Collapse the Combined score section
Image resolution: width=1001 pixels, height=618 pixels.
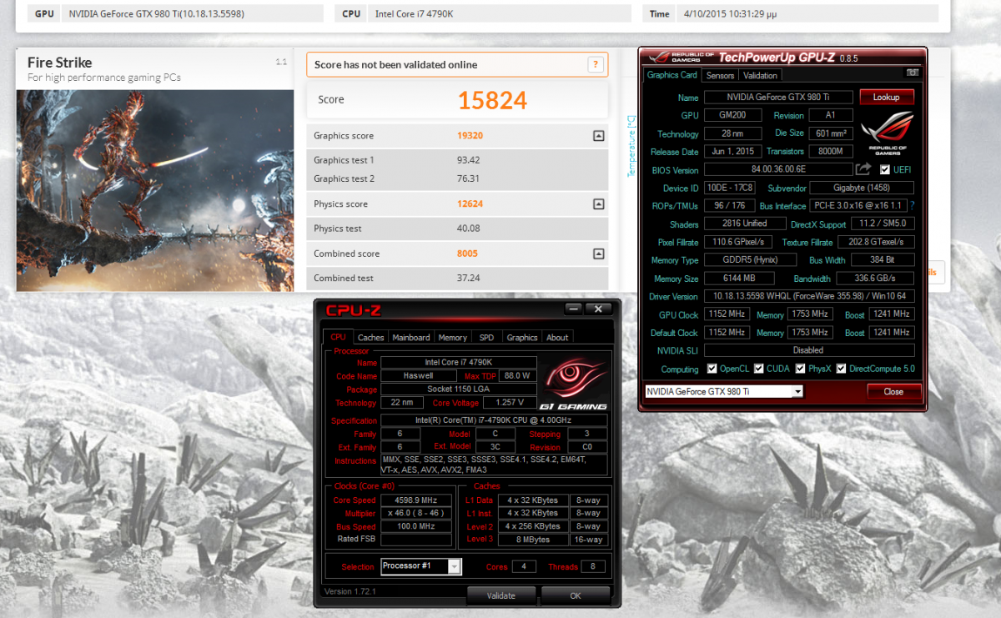(x=598, y=254)
